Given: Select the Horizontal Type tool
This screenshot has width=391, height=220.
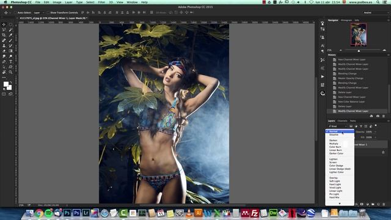Looking at the screenshot, I should (10, 62).
